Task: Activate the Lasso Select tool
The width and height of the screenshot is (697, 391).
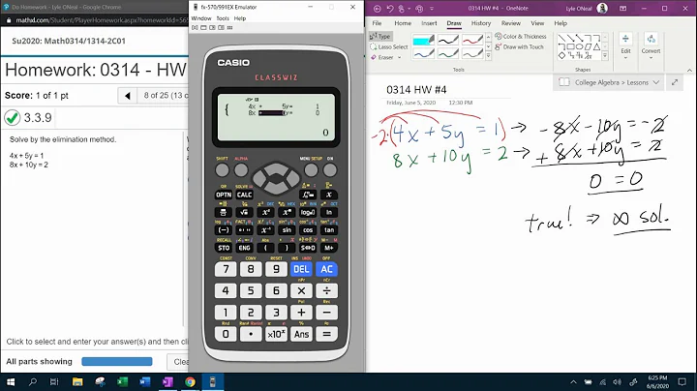Action: coord(389,46)
